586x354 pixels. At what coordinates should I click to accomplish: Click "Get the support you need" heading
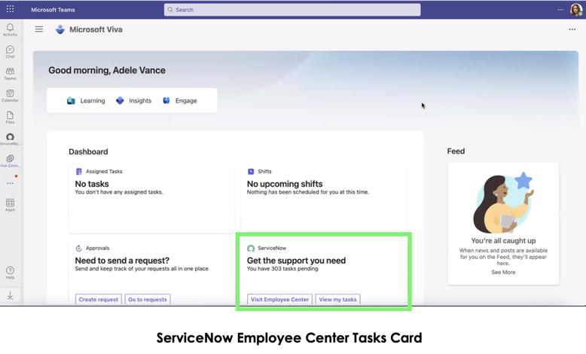point(296,261)
